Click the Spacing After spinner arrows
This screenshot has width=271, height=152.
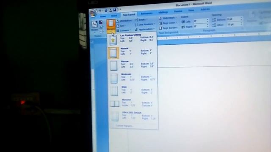click(241, 24)
